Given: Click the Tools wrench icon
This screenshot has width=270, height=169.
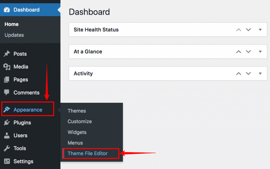Looking at the screenshot, I should click(x=7, y=148).
